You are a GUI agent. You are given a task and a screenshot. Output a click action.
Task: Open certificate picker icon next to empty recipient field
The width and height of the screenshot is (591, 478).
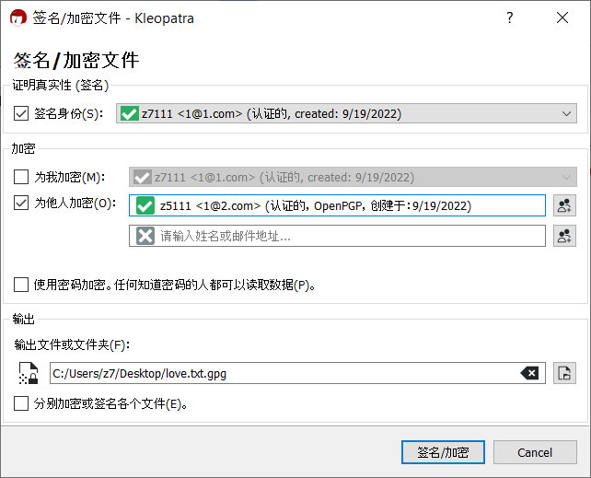tap(564, 236)
